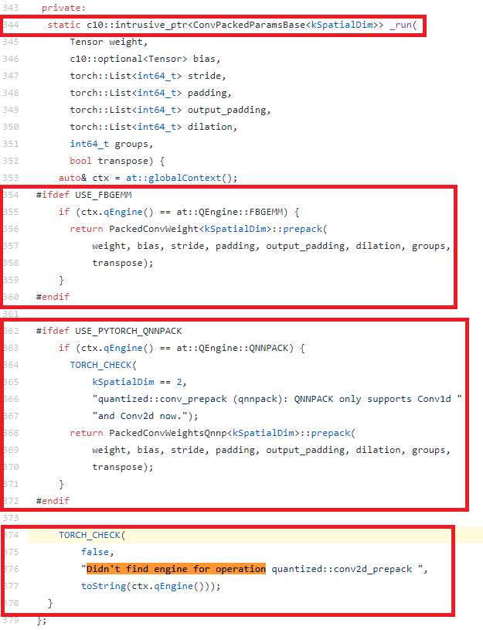Click line number 373
This screenshot has width=483, height=630.
pos(11,518)
